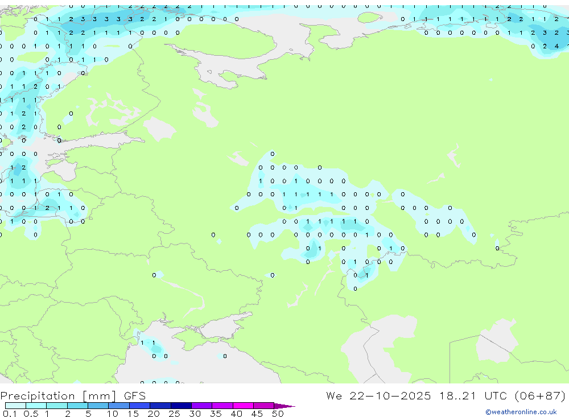This screenshot has width=569, height=417.
Task: Click the "50" legend scale label
Action: tap(278, 414)
